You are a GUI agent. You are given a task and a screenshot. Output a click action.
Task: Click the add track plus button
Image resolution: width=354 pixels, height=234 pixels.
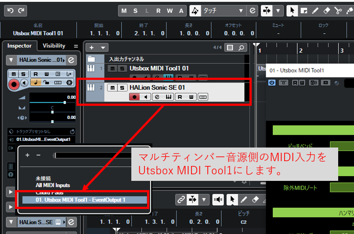tap(91, 47)
